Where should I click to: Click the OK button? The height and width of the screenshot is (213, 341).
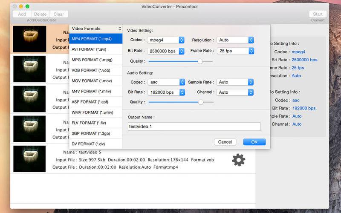point(254,142)
